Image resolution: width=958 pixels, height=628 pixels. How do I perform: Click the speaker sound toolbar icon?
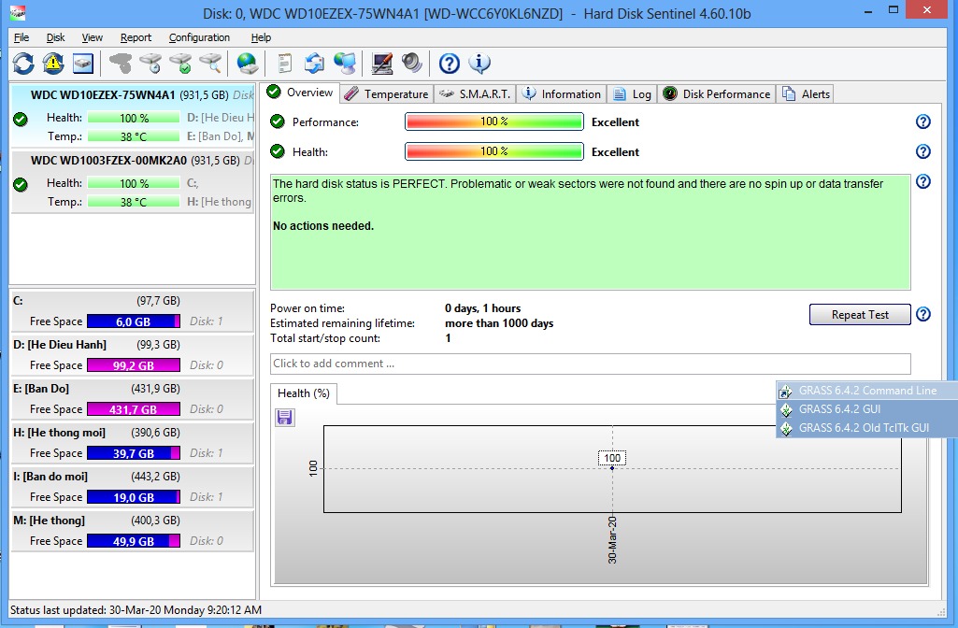point(412,64)
